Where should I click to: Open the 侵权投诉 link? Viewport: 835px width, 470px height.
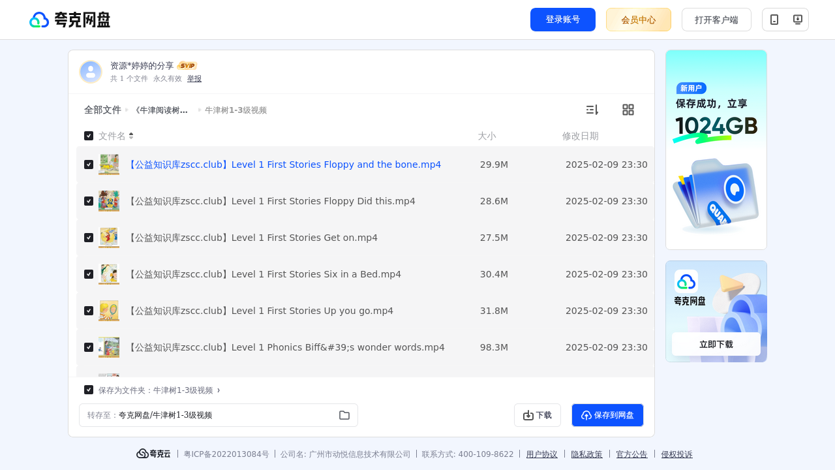[x=677, y=454]
